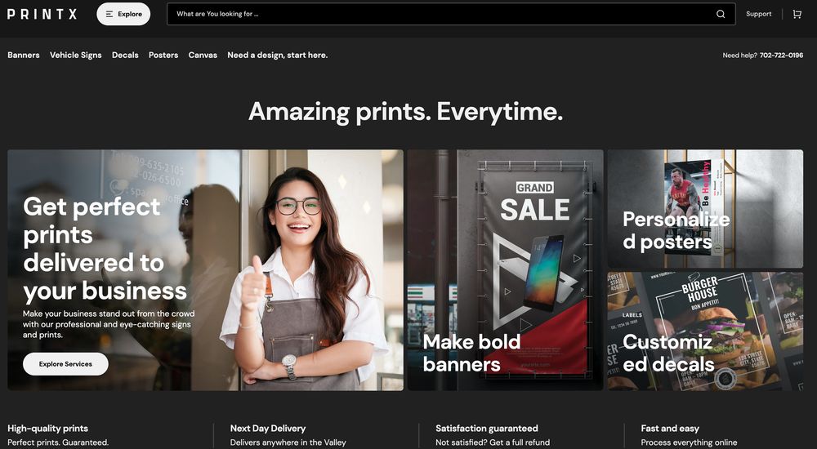Screen dimensions: 817x449
Task: Go to Banners category
Action: tap(24, 56)
